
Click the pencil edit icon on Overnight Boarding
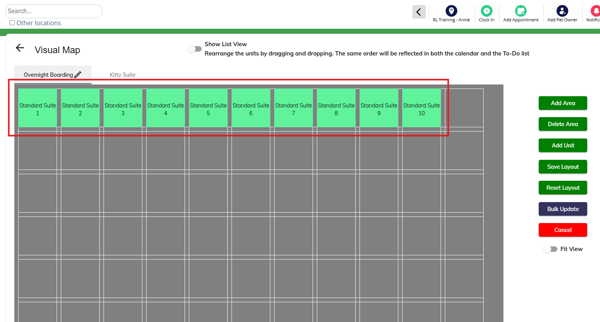78,74
